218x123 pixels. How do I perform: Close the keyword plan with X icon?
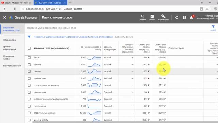coord(4,17)
